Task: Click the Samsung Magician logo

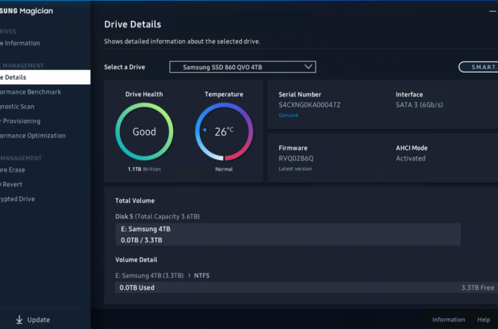Action: 27,11
